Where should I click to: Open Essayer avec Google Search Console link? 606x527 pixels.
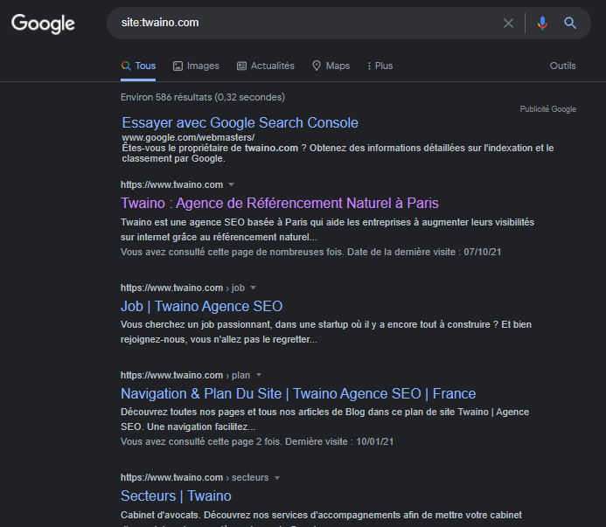240,123
